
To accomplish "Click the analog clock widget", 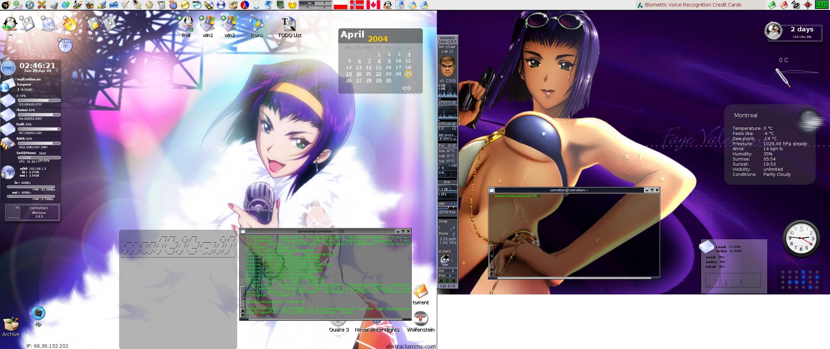I will (801, 238).
